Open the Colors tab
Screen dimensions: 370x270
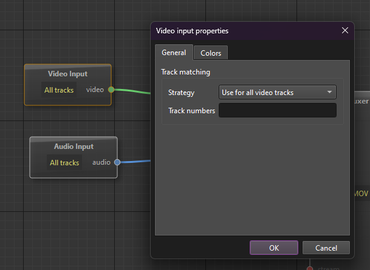click(211, 53)
